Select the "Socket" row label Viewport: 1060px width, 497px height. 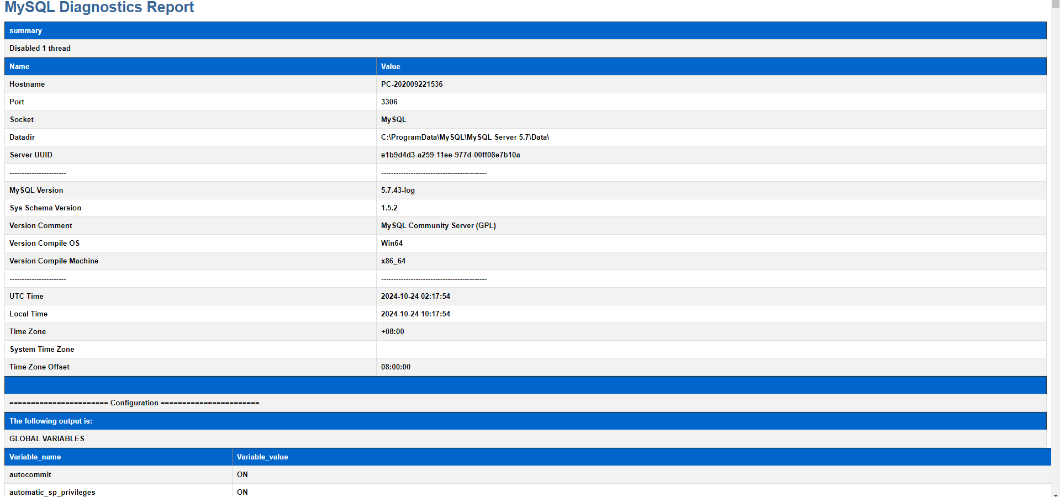tap(22, 120)
